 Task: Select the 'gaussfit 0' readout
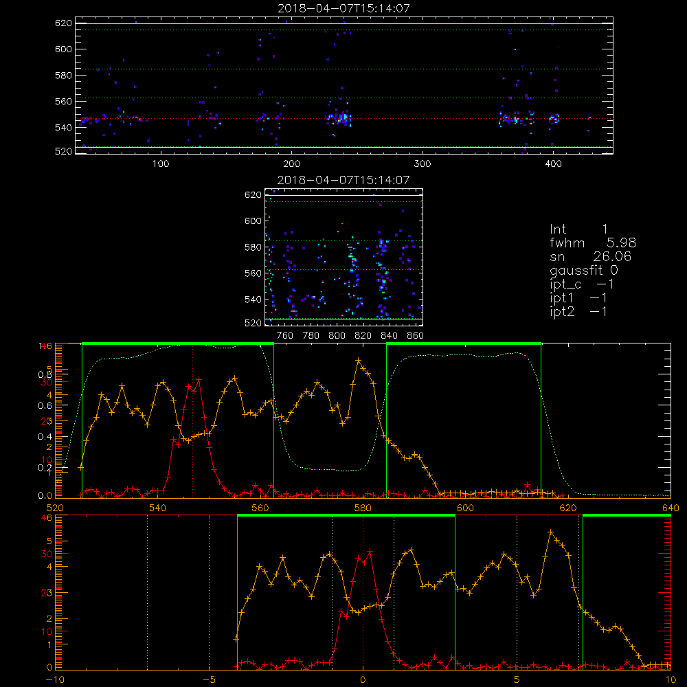pos(583,270)
